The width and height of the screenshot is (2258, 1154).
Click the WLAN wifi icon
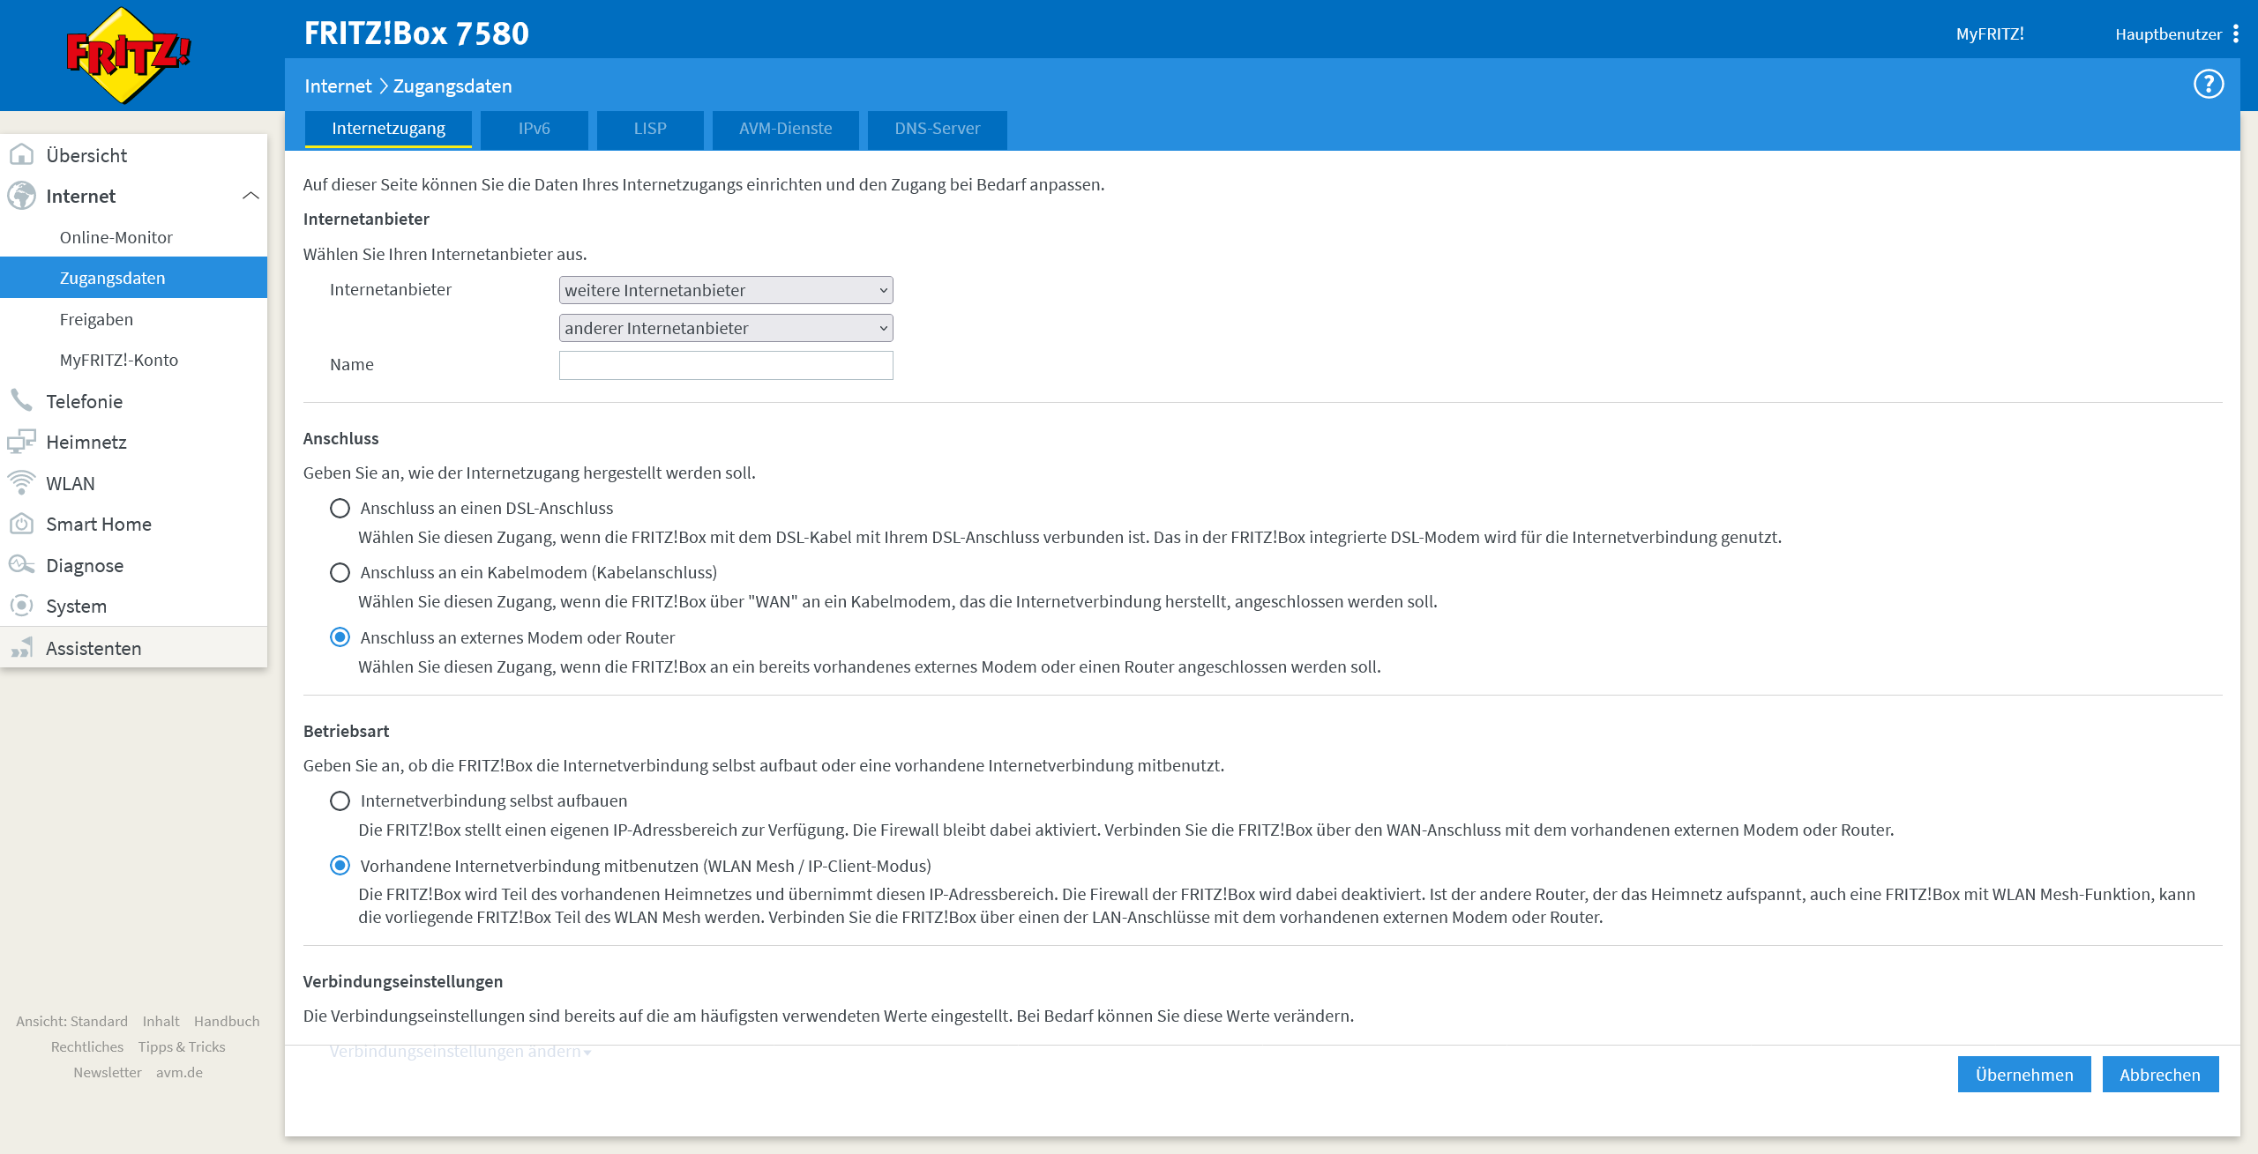21,483
